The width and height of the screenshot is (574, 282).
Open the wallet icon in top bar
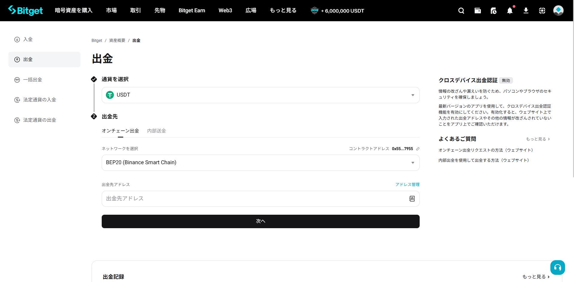pyautogui.click(x=477, y=11)
